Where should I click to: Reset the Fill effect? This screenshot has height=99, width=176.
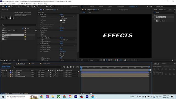tap(62, 15)
